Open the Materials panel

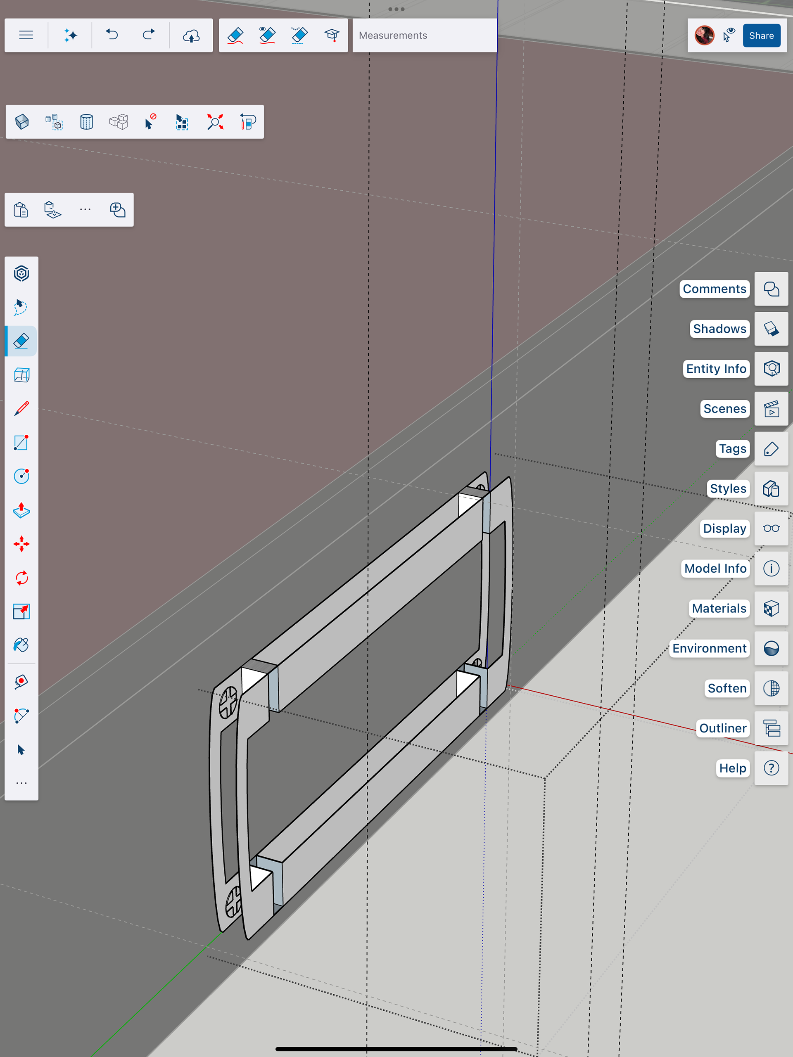coord(771,608)
